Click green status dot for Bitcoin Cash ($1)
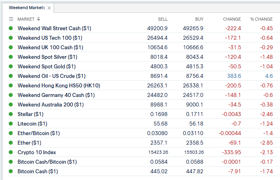The height and width of the screenshot is (180, 280). point(11,171)
